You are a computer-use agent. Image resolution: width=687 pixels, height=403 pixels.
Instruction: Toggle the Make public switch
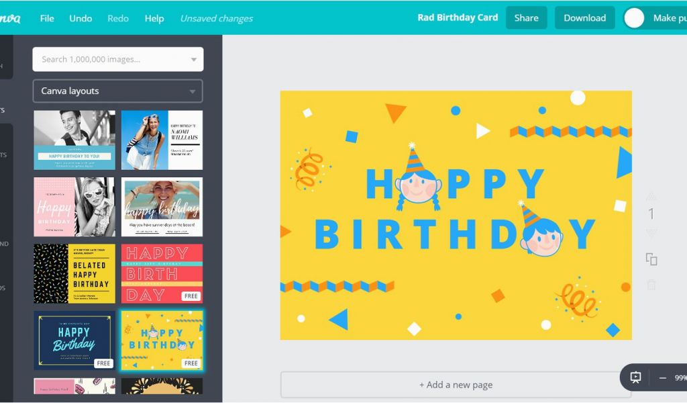(634, 18)
